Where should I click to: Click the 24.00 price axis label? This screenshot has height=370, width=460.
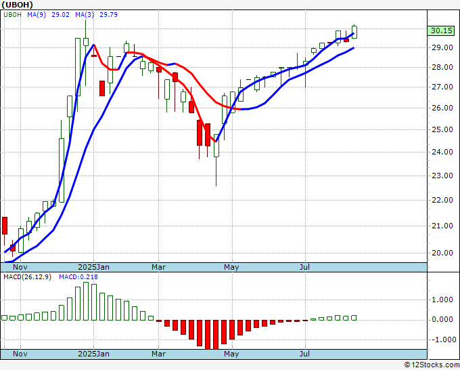coord(442,152)
